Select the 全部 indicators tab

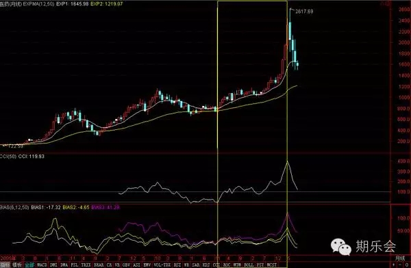pyautogui.click(x=29, y=265)
